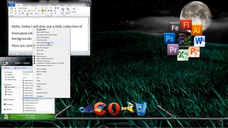This screenshot has height=128, width=228.
Task: Center text in Word ribbon
Action: tap(45, 11)
